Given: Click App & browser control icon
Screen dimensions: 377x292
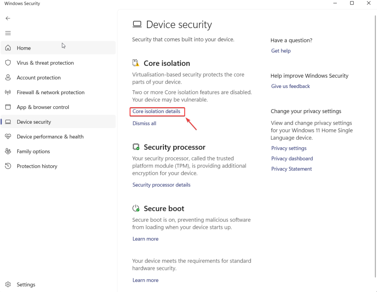Looking at the screenshot, I should click(8, 107).
